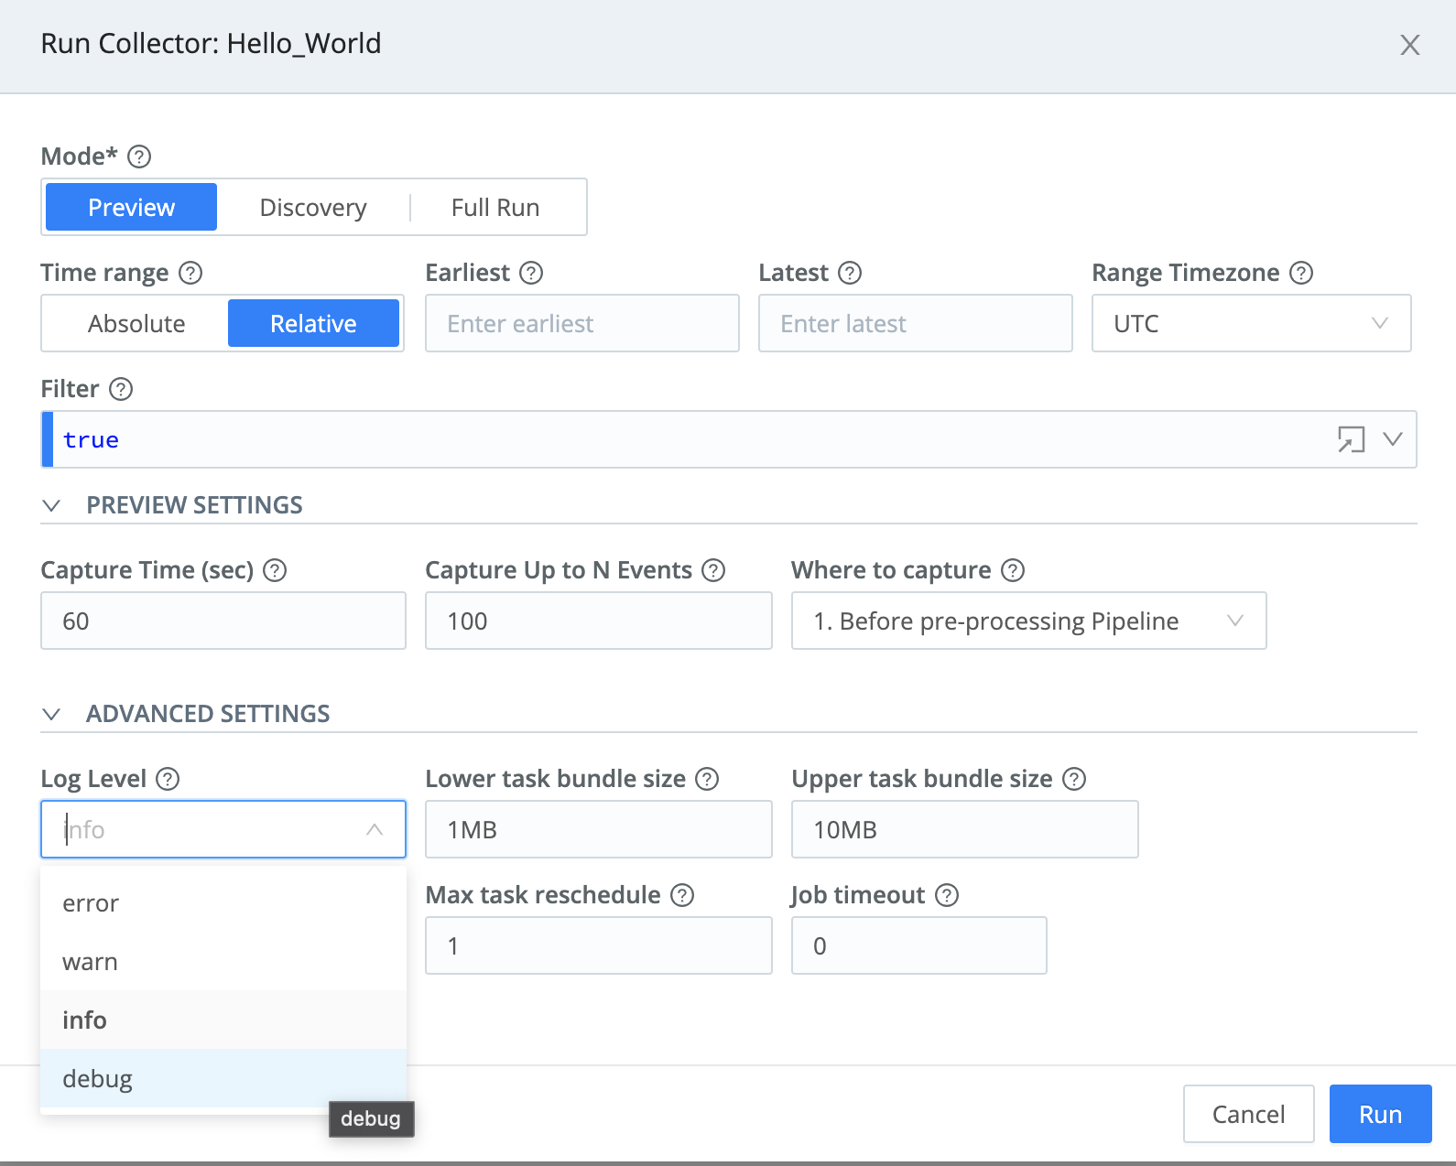Click the Job timeout help icon

(947, 895)
